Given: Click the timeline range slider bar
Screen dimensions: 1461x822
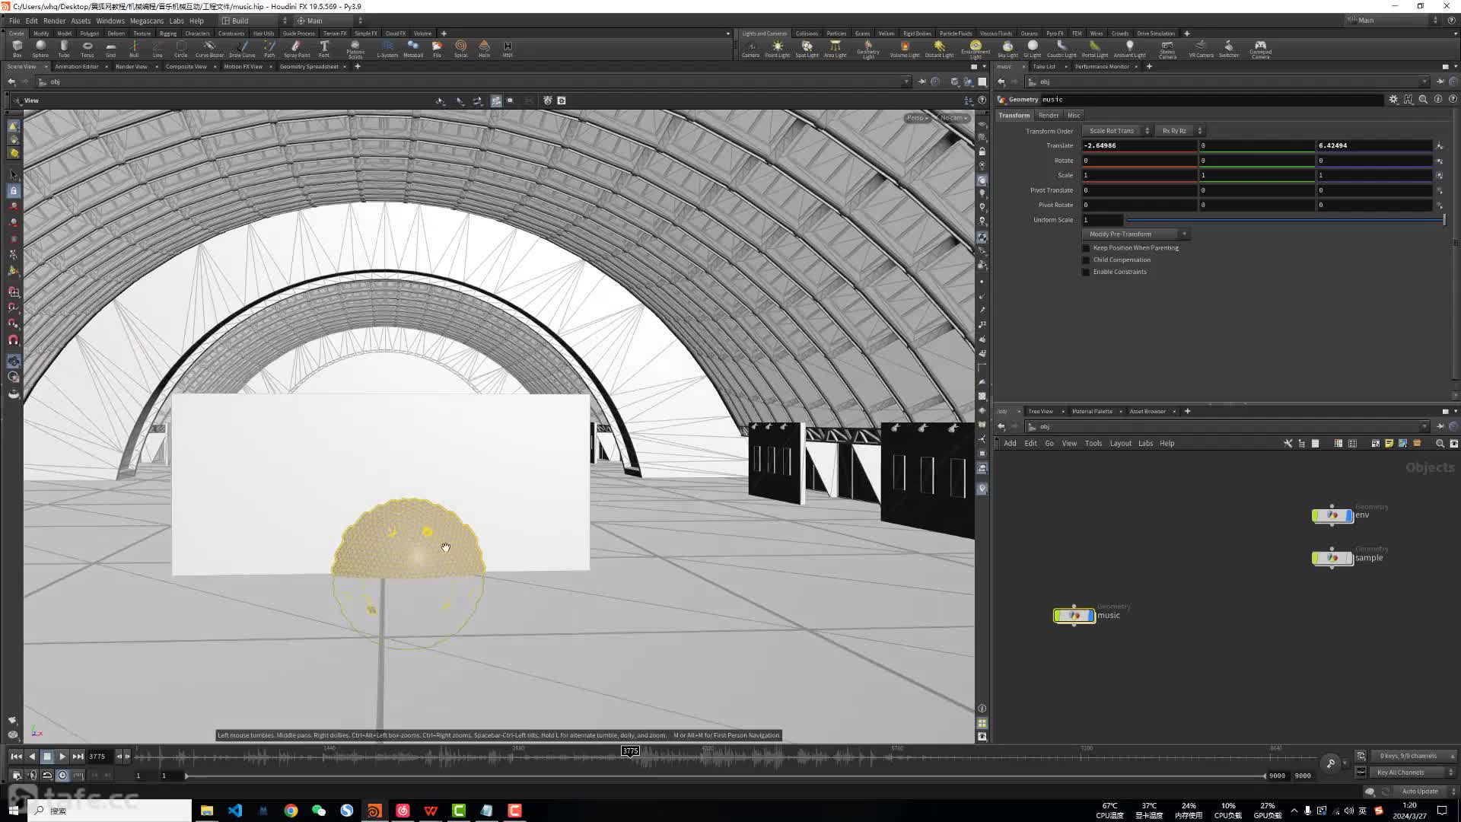Looking at the screenshot, I should (x=725, y=776).
